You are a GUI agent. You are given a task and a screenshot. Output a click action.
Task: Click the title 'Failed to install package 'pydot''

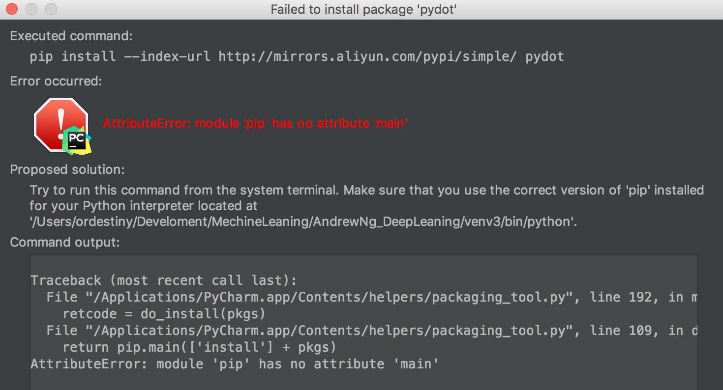pos(363,9)
